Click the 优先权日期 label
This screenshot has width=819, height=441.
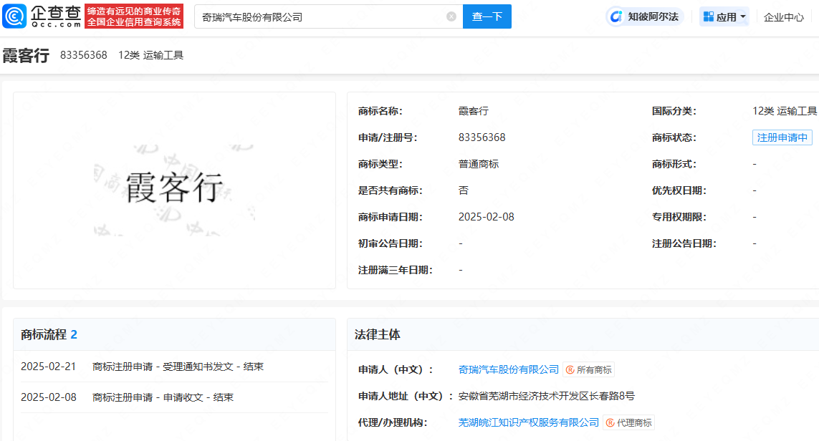coord(679,190)
